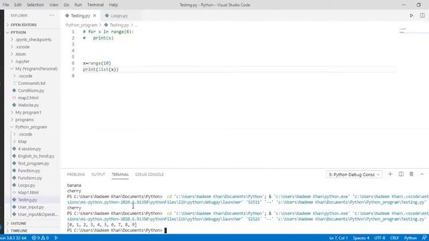Maximize the panel with up chevron

pyautogui.click(x=422, y=174)
